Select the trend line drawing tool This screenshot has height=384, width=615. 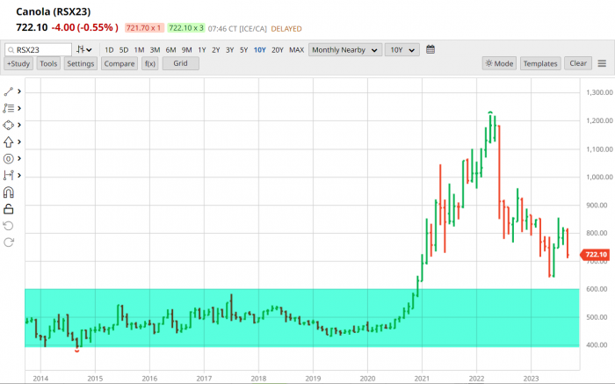(x=8, y=91)
